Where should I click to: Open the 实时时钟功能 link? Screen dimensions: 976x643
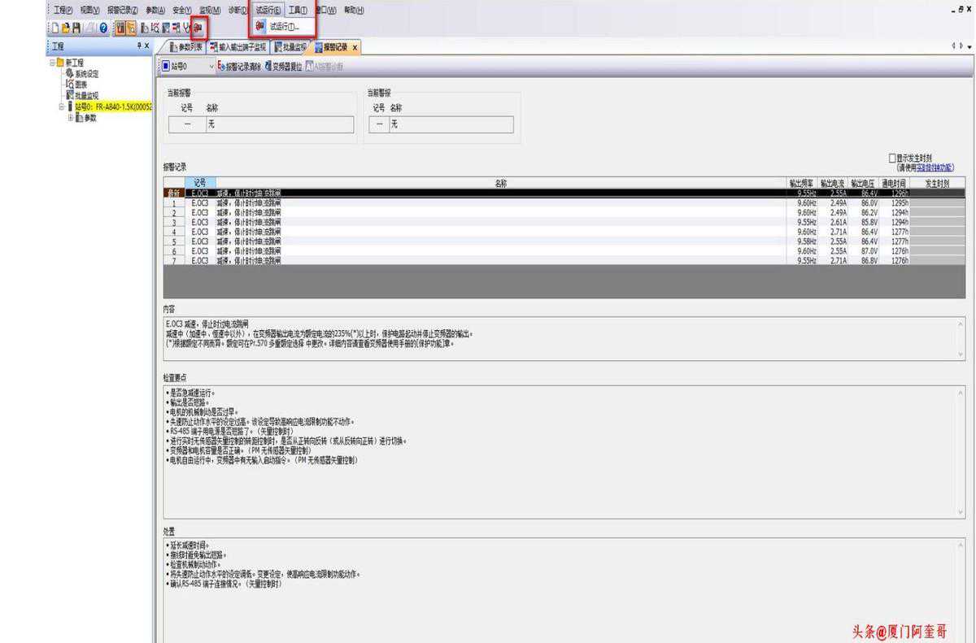click(x=935, y=167)
